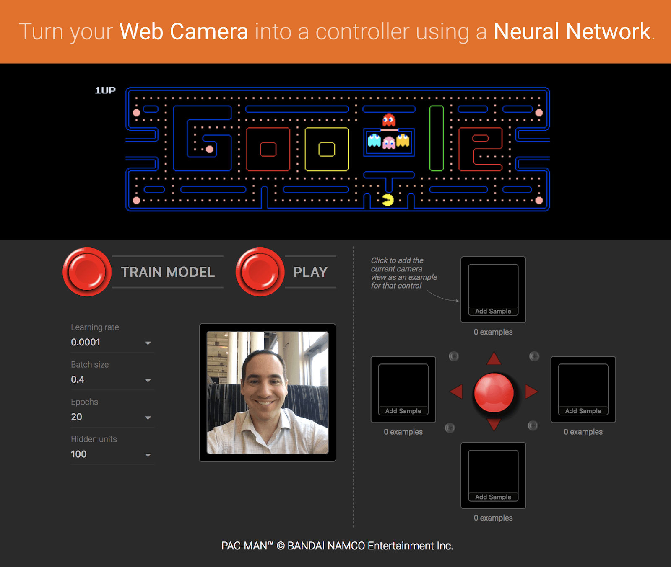This screenshot has height=567, width=671.
Task: Click the bottom-right power pellet
Action: (x=539, y=201)
